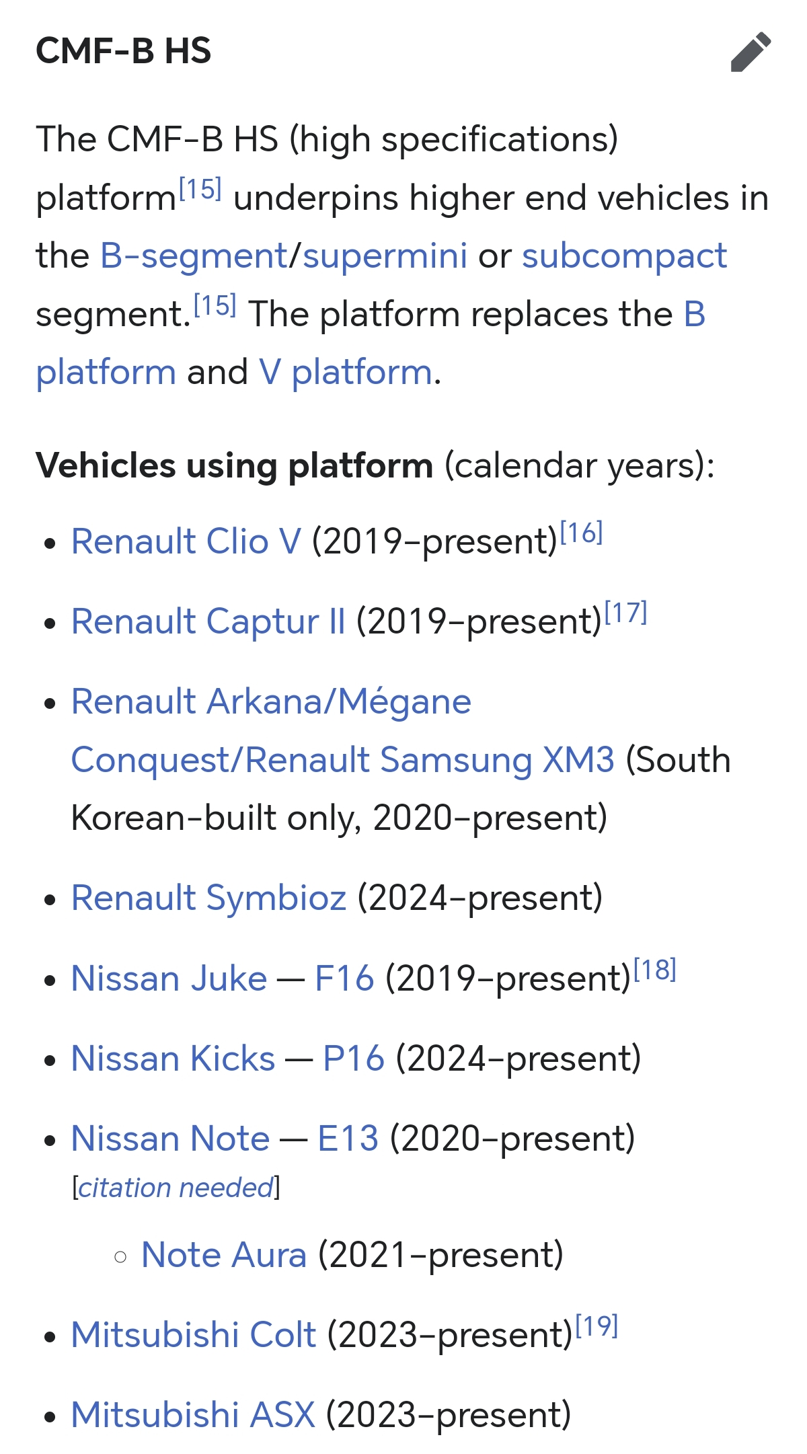Jump to reference 16 footnote
The image size is (807, 1454).
[x=582, y=534]
